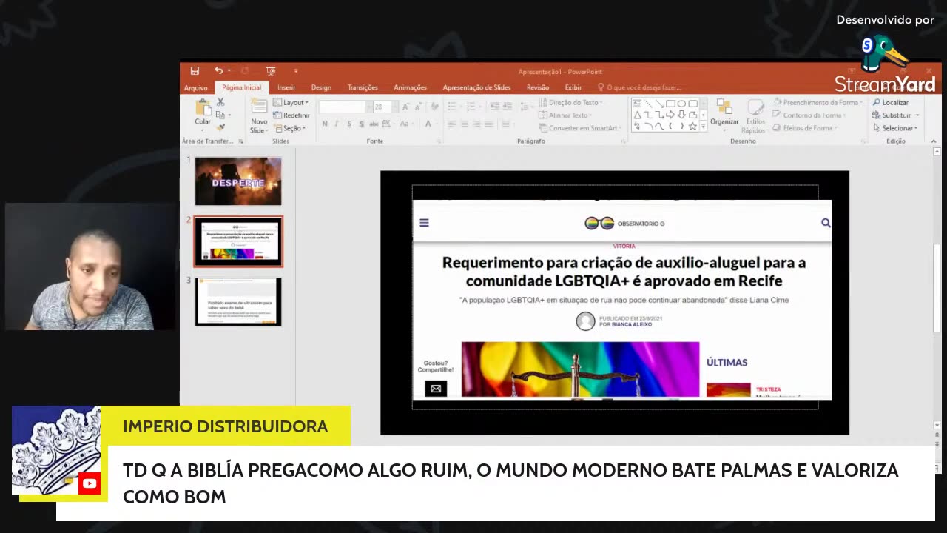Expand the shapes gallery More arrow
Viewport: 947px width, 533px height.
coord(703,127)
